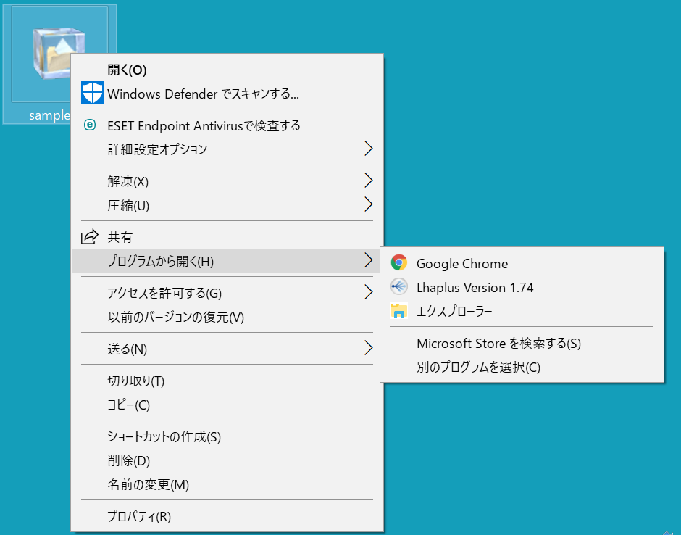Select 別のプログラムを選択(C)
Screen dimensions: 681x535
[522, 368]
